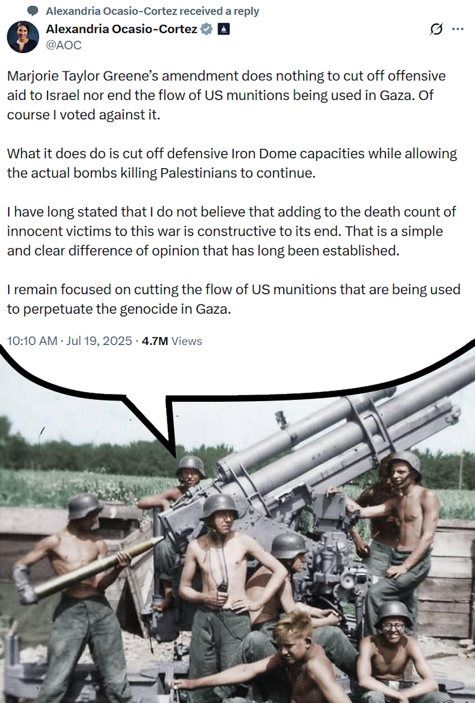Click the @AOC handle
Viewport: 475px width, 703px height.
coord(62,46)
